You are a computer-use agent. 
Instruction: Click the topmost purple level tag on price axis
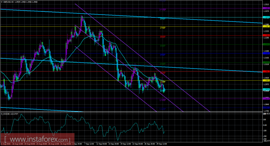[x=266, y=8]
